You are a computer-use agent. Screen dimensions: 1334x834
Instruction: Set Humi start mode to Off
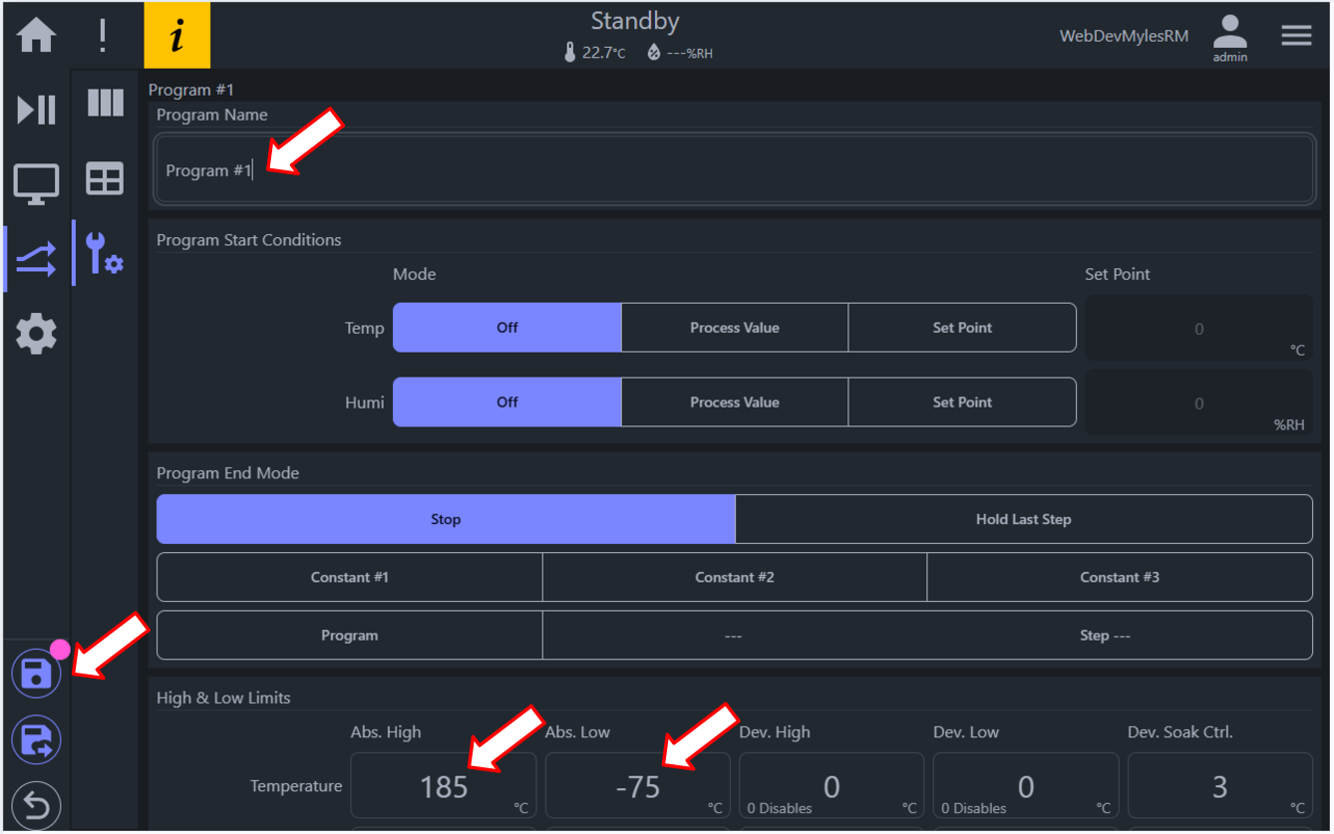(x=507, y=403)
